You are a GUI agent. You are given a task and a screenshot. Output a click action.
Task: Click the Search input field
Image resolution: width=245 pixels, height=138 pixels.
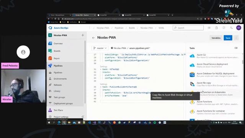tap(188, 28)
